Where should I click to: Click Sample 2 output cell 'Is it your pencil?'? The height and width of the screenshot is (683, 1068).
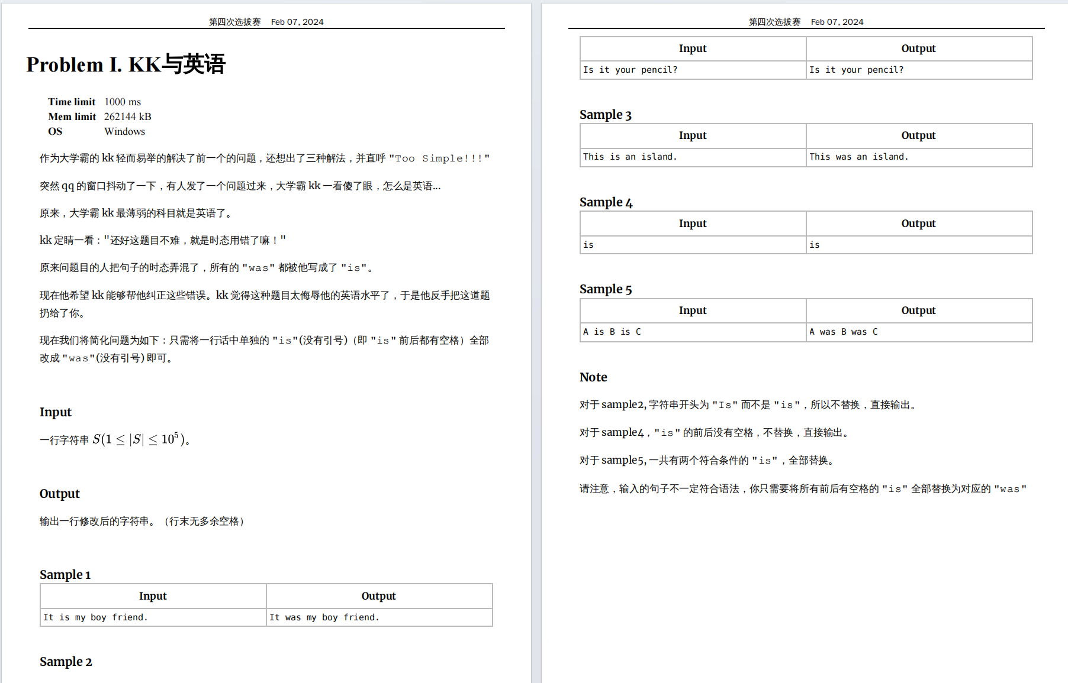tap(919, 70)
